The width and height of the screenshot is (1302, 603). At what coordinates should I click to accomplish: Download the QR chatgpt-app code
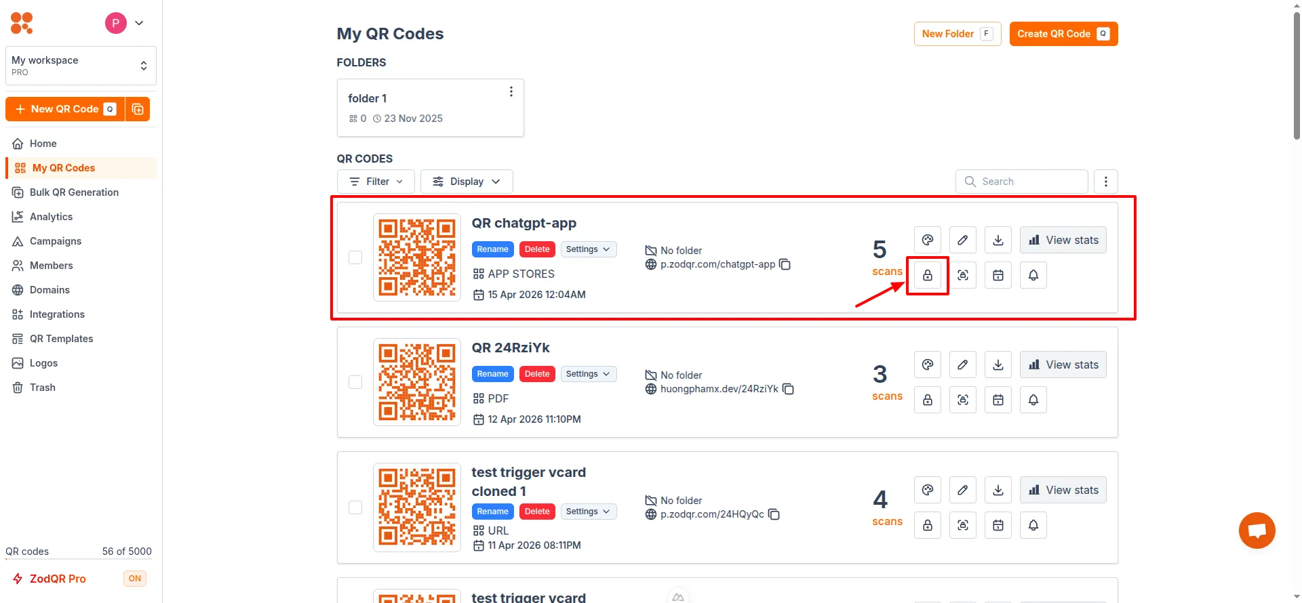[998, 240]
